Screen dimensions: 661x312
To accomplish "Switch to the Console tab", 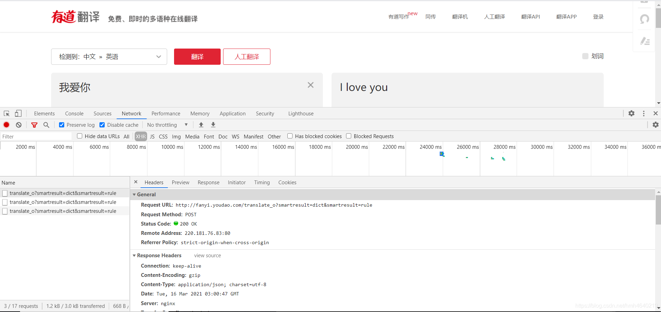I will (74, 114).
